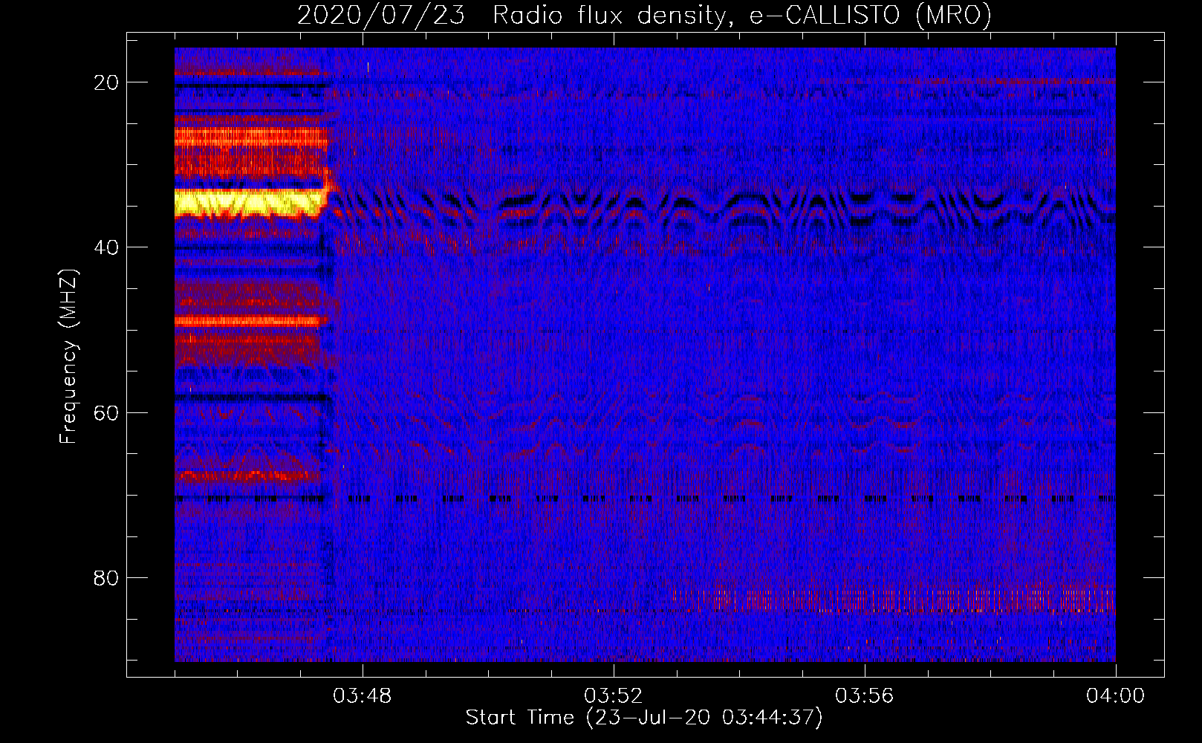Viewport: 1202px width, 743px height.
Task: Click the bright yellow emission band near 35 MHz
Action: tap(250, 202)
